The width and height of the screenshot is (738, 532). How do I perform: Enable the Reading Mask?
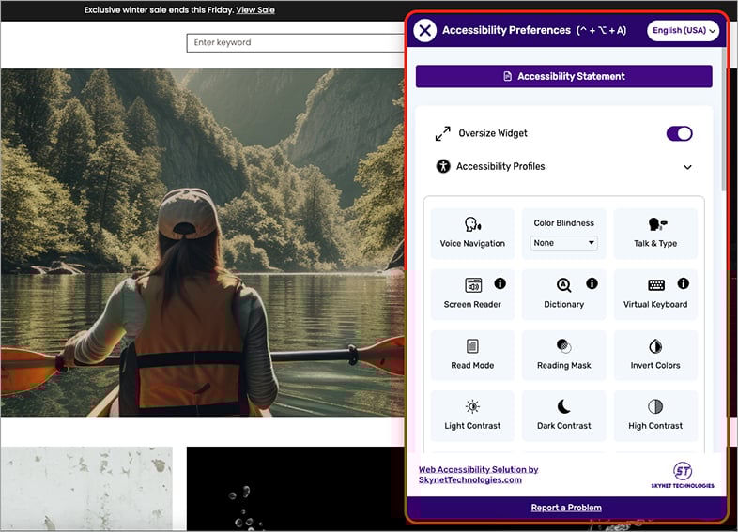pyautogui.click(x=564, y=355)
